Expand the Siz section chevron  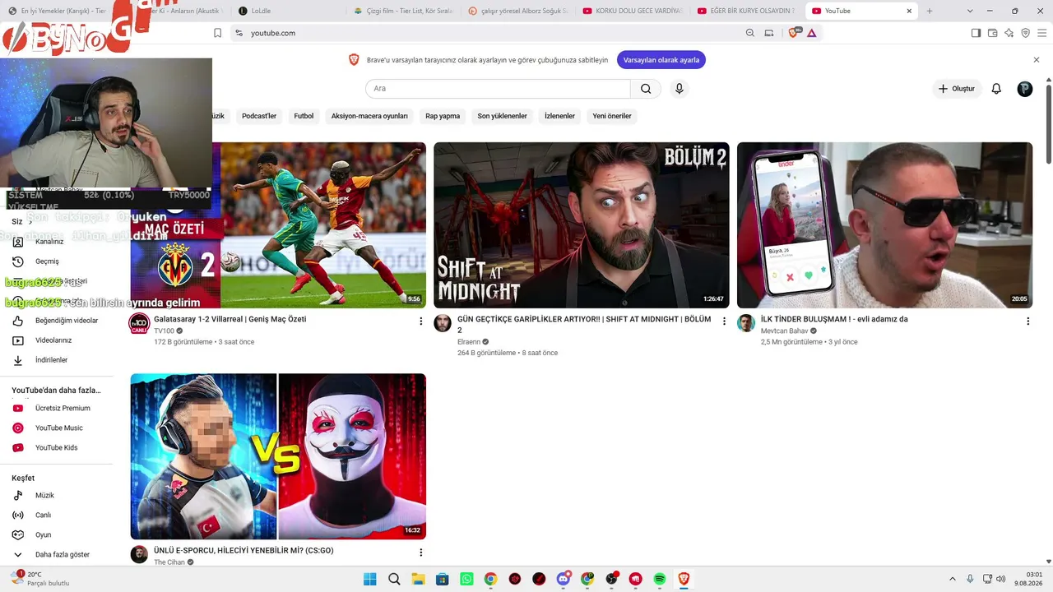click(30, 222)
